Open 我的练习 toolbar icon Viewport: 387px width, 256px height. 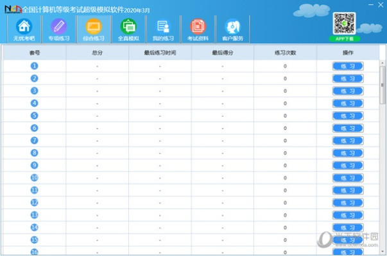point(163,29)
